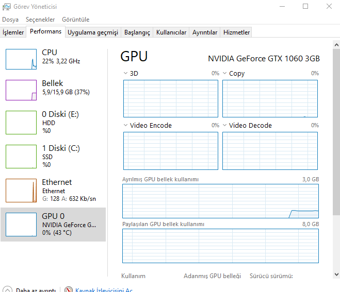The image size is (340, 292).
Task: Click the 1 Diski (C:) label
Action: 61,148
